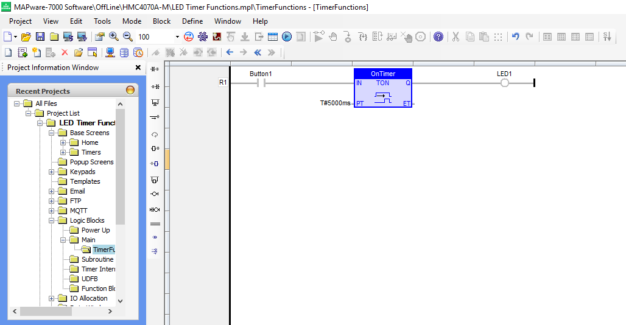626x325 pixels.
Task: Click the Save project icon
Action: click(40, 37)
